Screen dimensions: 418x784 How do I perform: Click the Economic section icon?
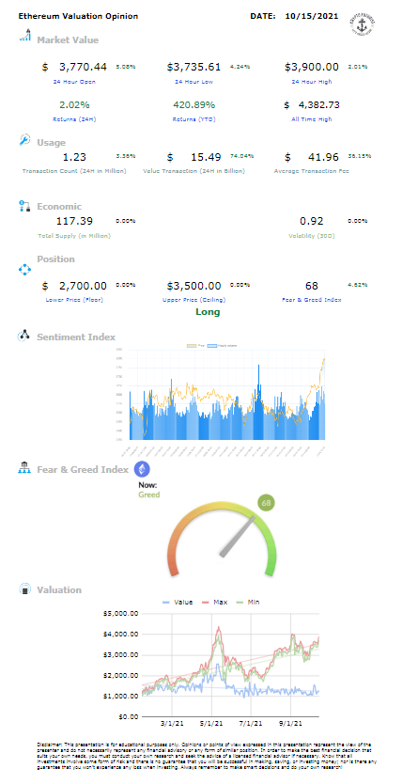(x=25, y=206)
